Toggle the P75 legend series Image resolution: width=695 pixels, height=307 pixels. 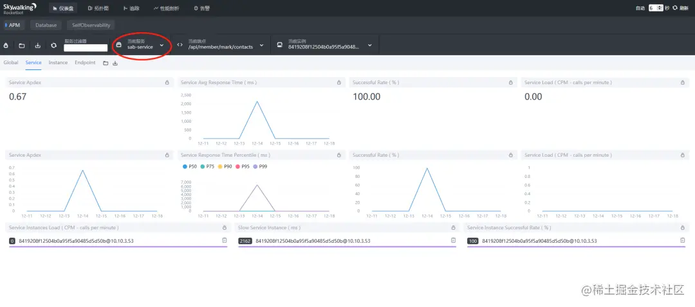click(x=207, y=167)
